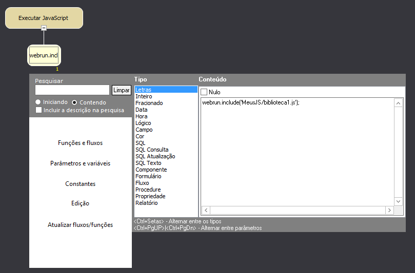The width and height of the screenshot is (415, 273).
Task: Open the Constantes section
Action: point(80,184)
